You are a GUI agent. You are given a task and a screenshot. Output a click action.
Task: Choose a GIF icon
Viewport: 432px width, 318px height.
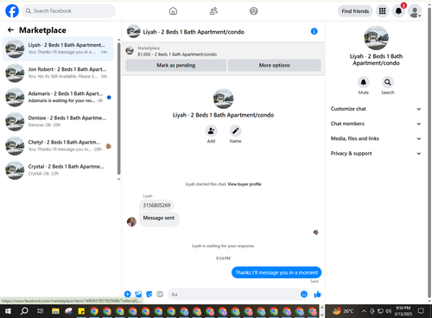point(160,294)
